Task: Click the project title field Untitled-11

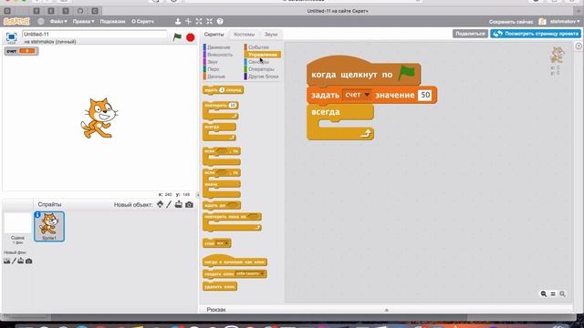Action: [x=94, y=35]
